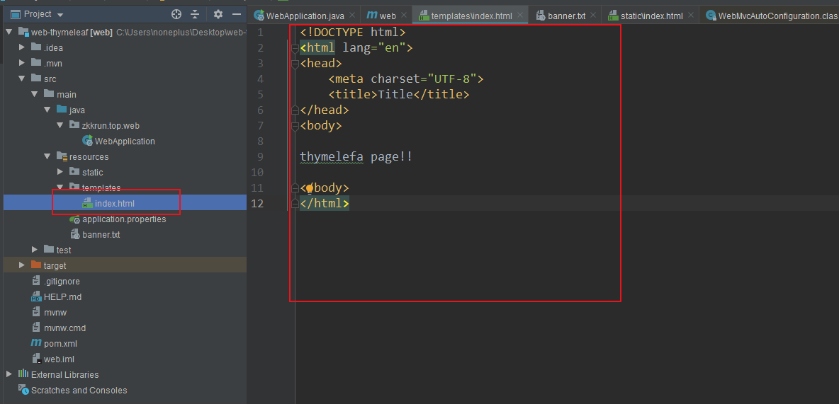
Task: Expand External Libraries node
Action: click(x=9, y=374)
